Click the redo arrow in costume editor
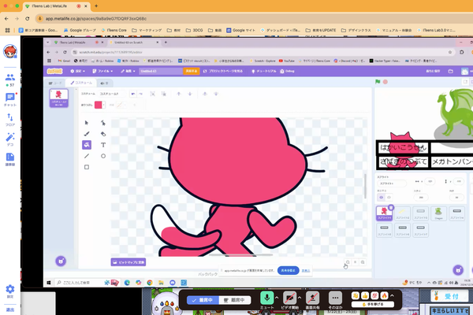The width and height of the screenshot is (473, 315). [x=140, y=94]
